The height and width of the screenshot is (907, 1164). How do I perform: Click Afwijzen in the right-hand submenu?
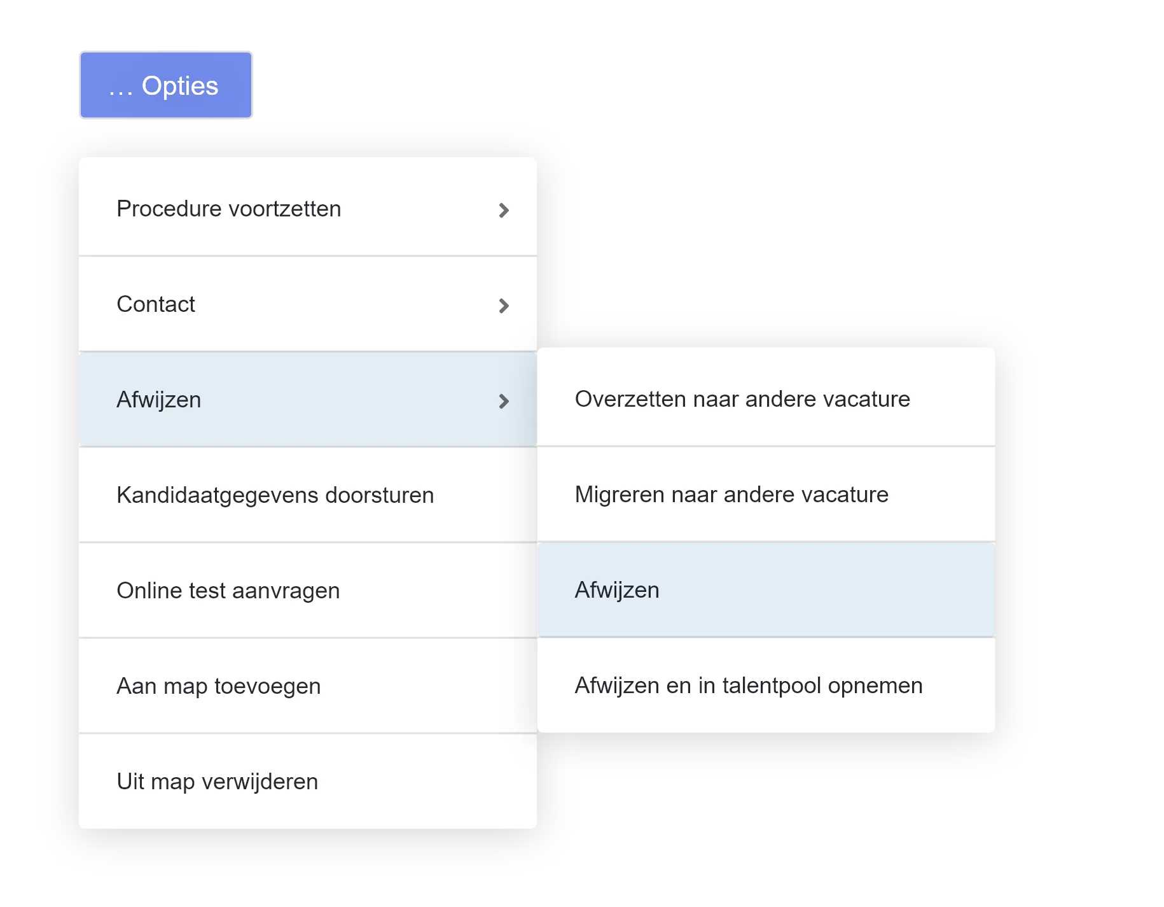coord(617,590)
